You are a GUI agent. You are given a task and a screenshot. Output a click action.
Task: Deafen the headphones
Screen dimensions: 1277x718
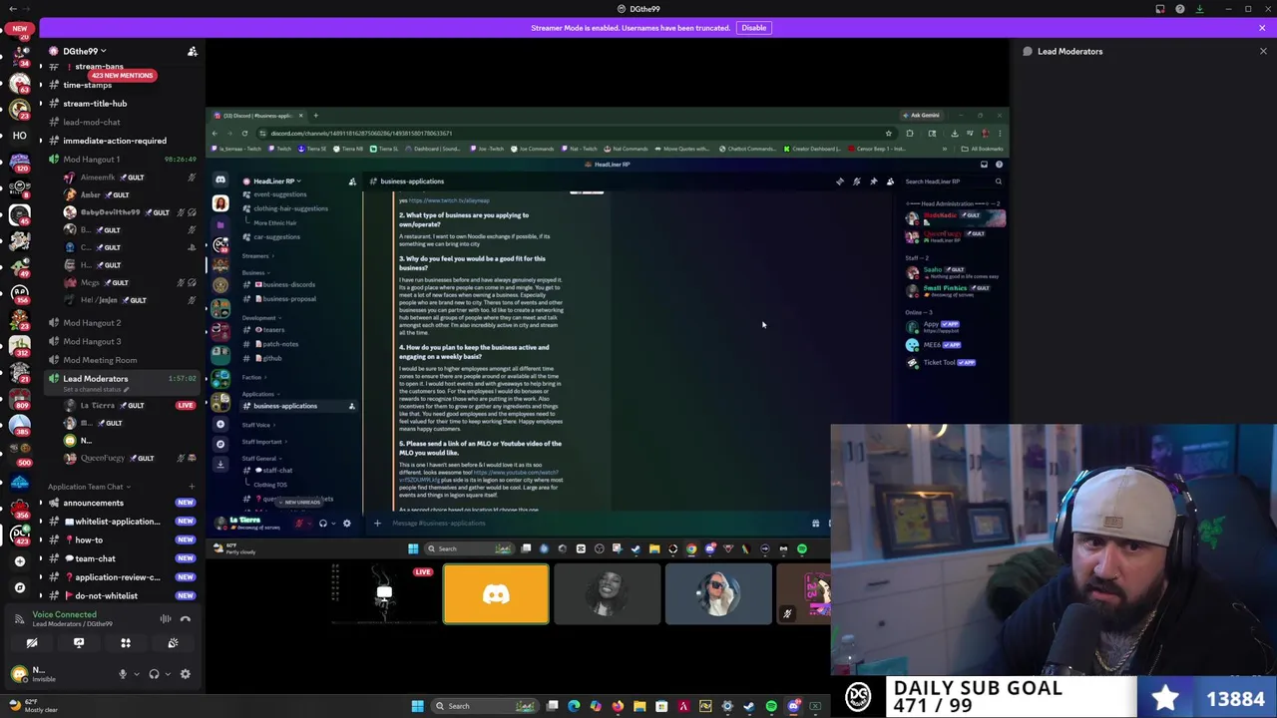pos(154,674)
